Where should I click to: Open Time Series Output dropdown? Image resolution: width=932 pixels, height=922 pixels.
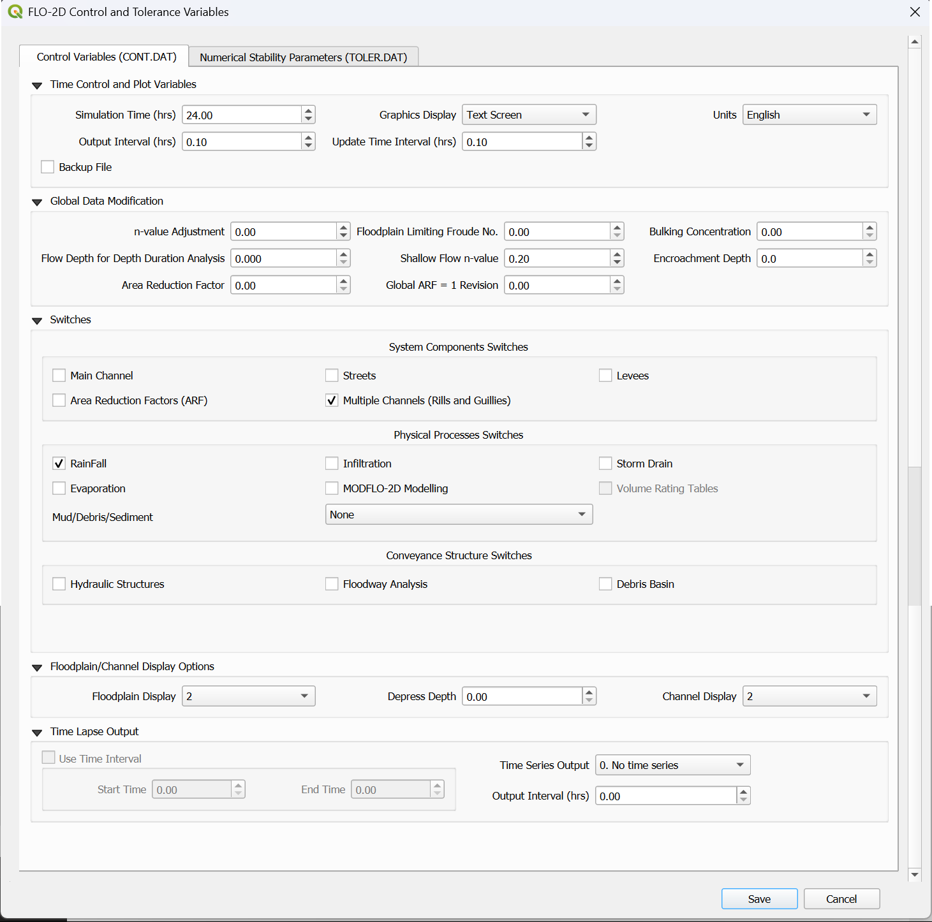point(672,765)
